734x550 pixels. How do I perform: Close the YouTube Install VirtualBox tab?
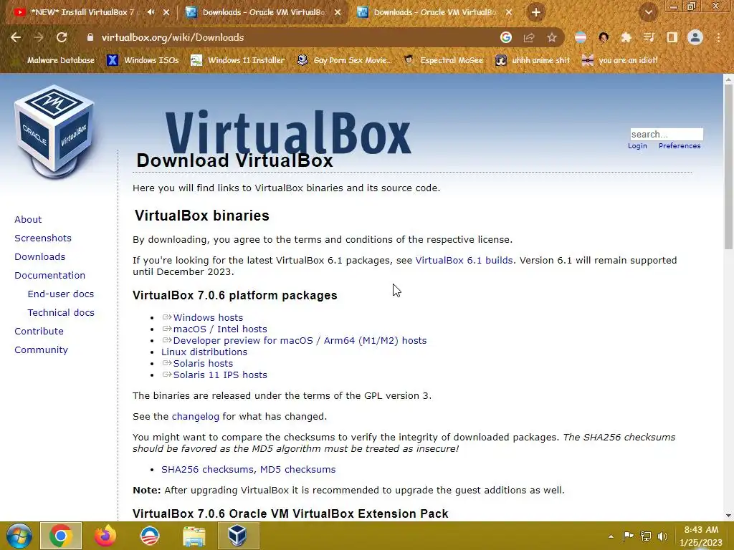coord(166,12)
